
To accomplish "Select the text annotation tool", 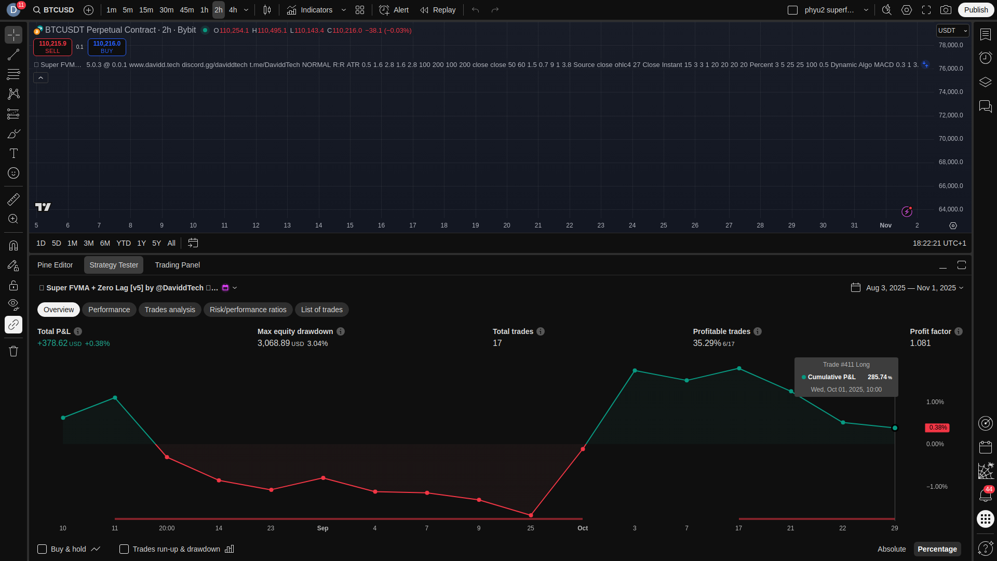I will point(14,153).
